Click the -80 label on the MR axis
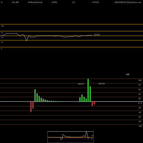 [140, 122]
